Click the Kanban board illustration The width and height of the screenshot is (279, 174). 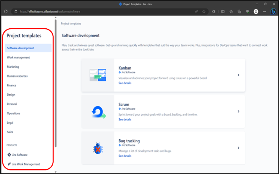tap(98, 75)
